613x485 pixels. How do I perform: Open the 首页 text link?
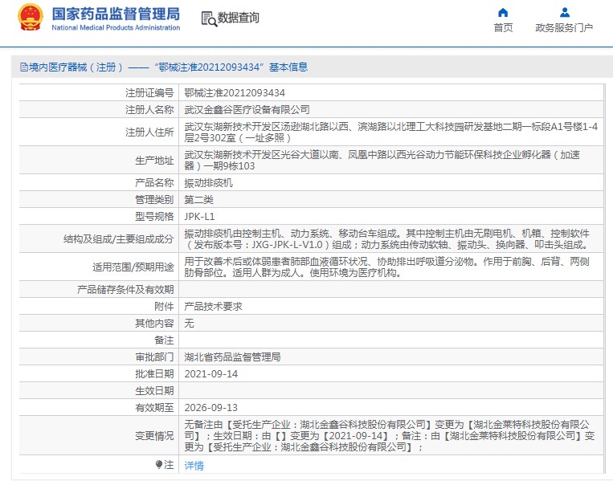(503, 28)
